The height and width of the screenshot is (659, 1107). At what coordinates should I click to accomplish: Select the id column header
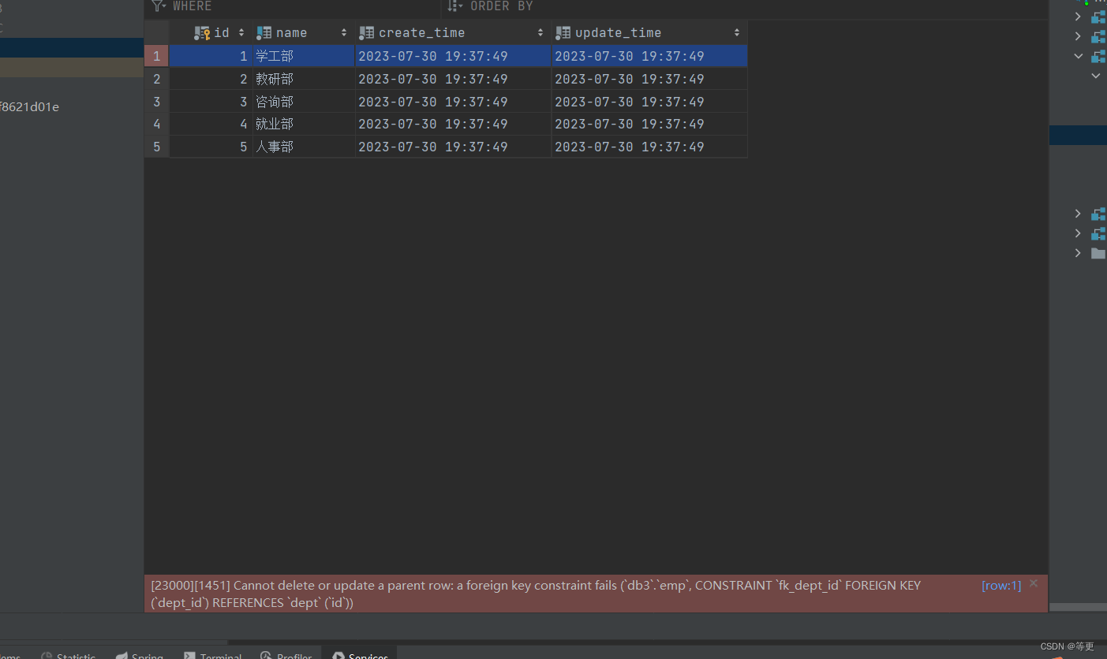coord(211,33)
